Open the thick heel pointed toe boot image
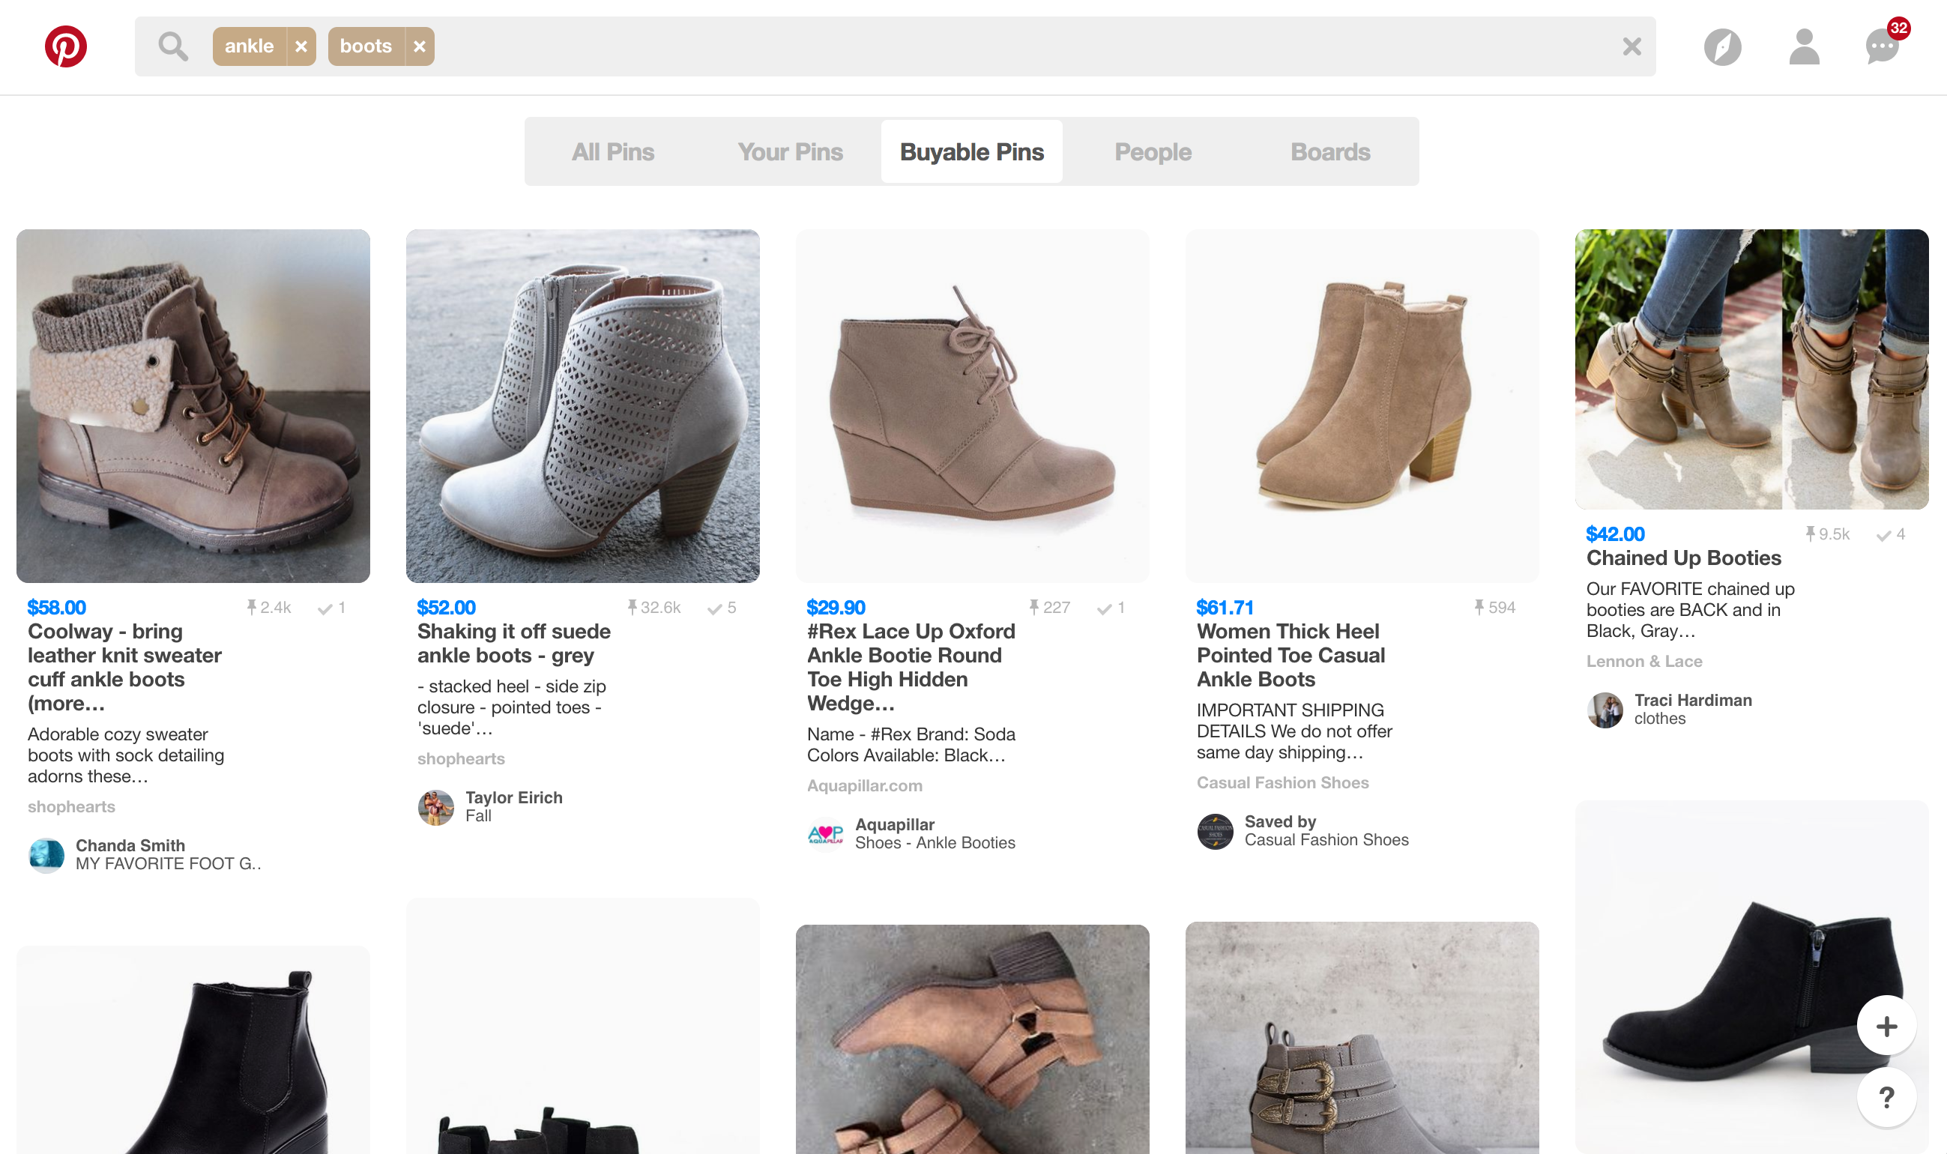Screen dimensions: 1947x1154 (x=1362, y=406)
